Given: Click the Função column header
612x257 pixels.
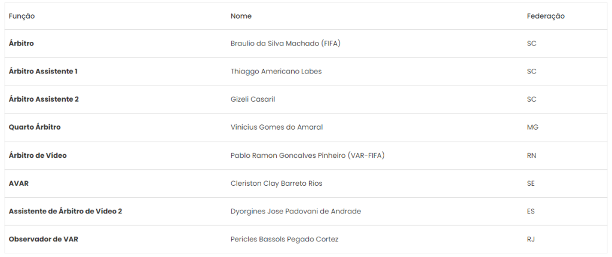Looking at the screenshot, I should 22,16.
